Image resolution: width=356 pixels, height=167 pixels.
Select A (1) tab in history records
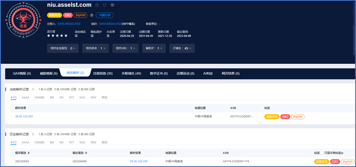[x=14, y=142]
